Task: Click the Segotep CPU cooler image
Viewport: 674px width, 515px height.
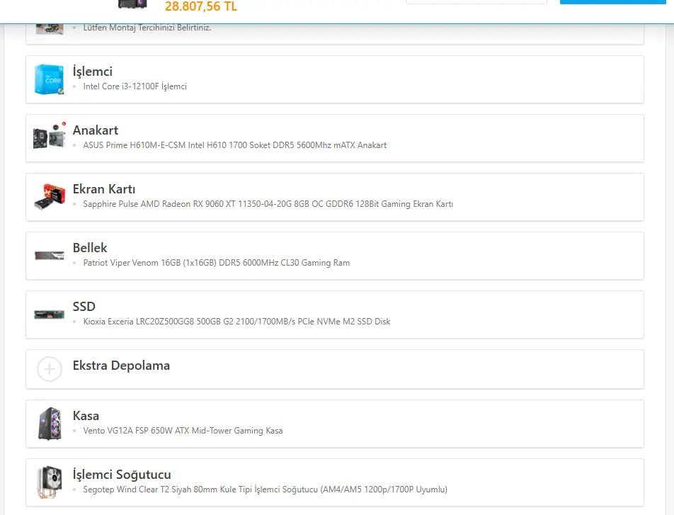Action: (50, 482)
